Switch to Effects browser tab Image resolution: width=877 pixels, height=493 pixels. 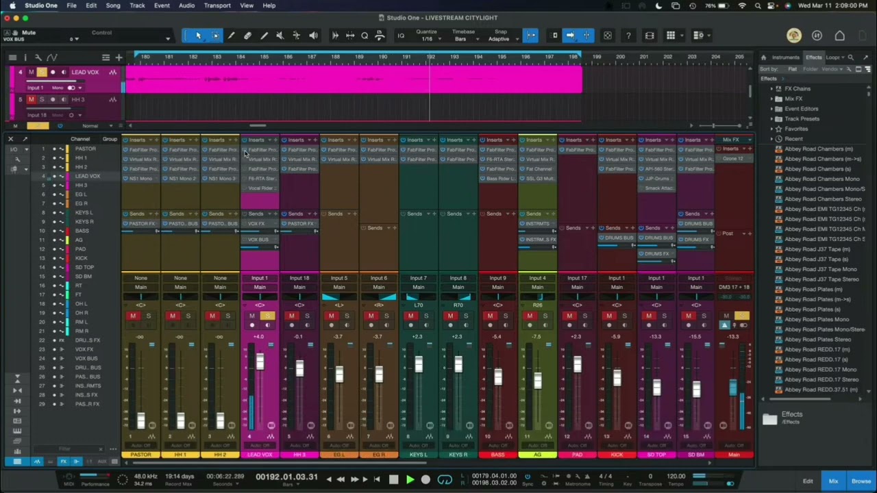pyautogui.click(x=813, y=58)
